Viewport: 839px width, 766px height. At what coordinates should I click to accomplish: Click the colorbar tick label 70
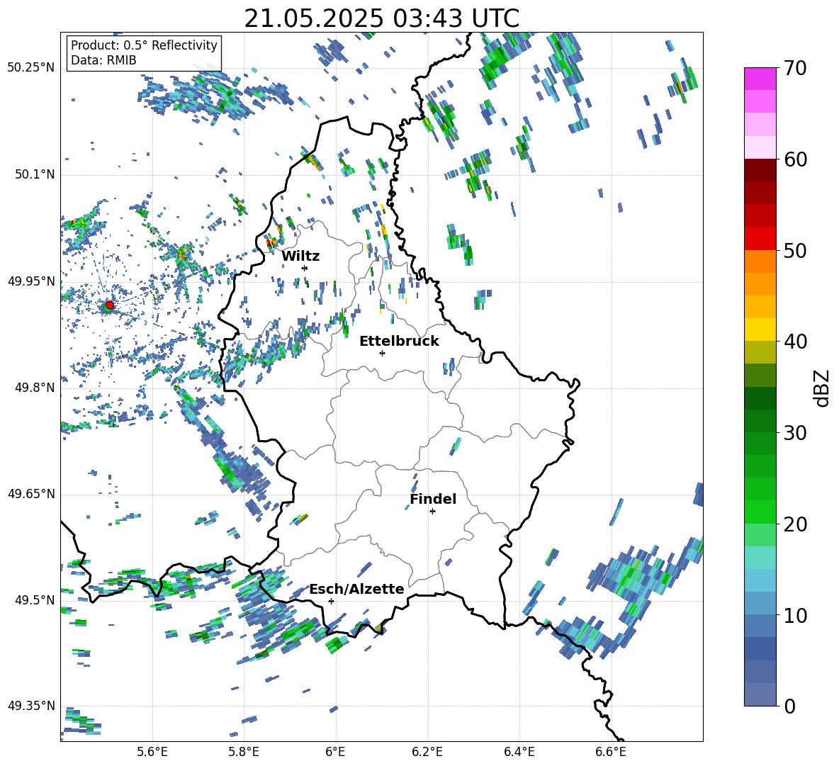point(795,69)
